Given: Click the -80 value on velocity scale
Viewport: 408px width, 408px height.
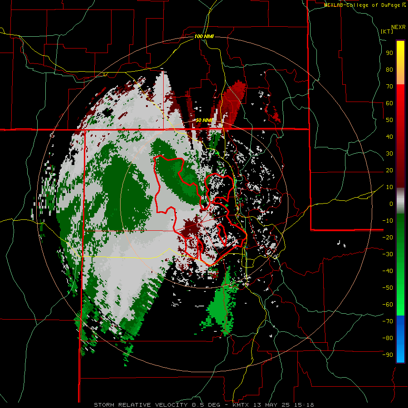Looking at the screenshot, I should [388, 338].
